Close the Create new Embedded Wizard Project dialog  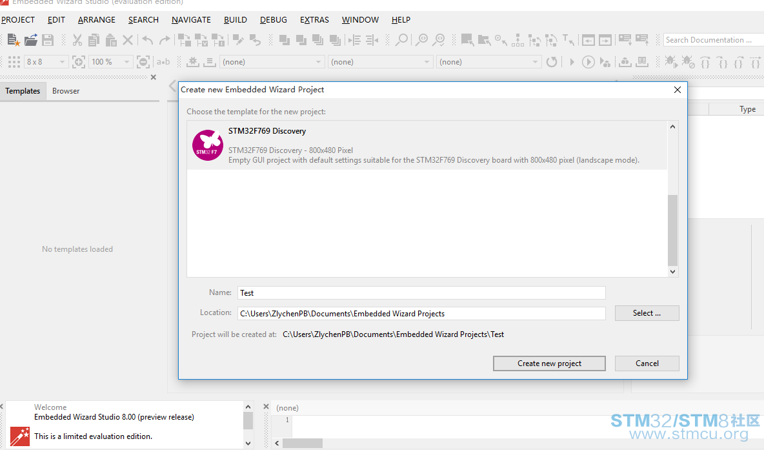(x=678, y=90)
